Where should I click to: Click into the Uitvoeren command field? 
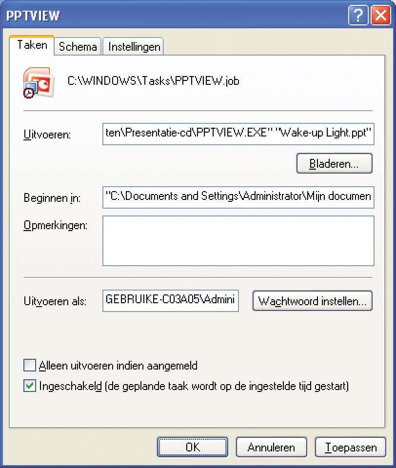238,134
